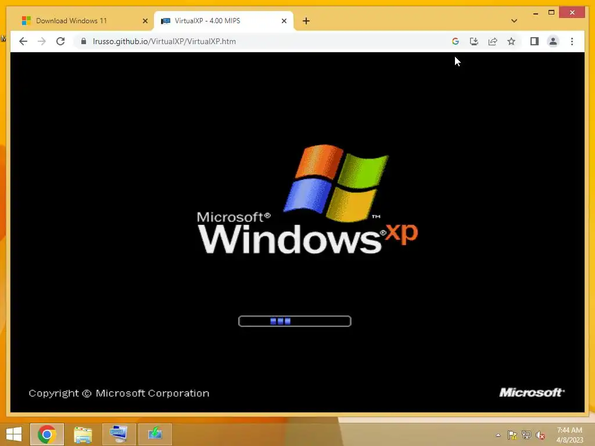Open the Action Center flag icon

512,435
